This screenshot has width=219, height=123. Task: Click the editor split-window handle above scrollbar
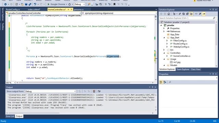(156, 17)
